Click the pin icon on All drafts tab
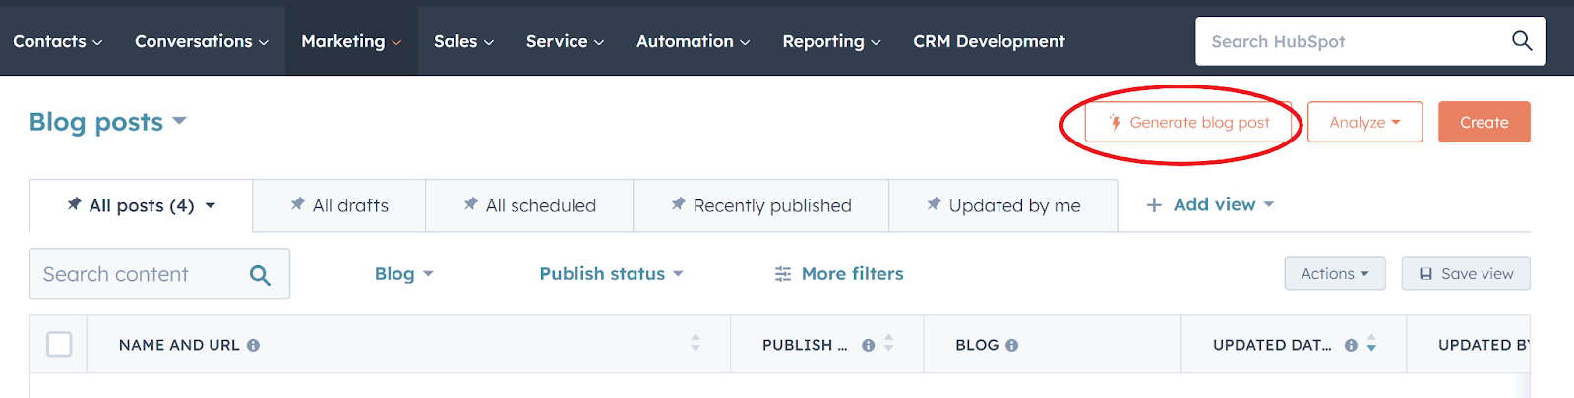This screenshot has height=398, width=1574. 297,204
